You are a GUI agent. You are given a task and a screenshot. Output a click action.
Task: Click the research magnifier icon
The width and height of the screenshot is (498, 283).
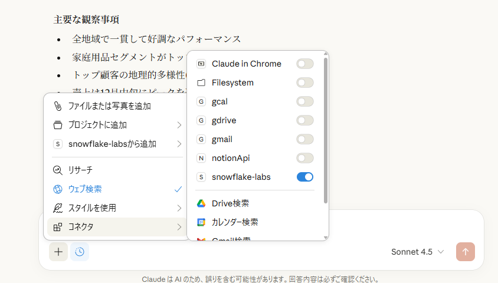pyautogui.click(x=57, y=170)
